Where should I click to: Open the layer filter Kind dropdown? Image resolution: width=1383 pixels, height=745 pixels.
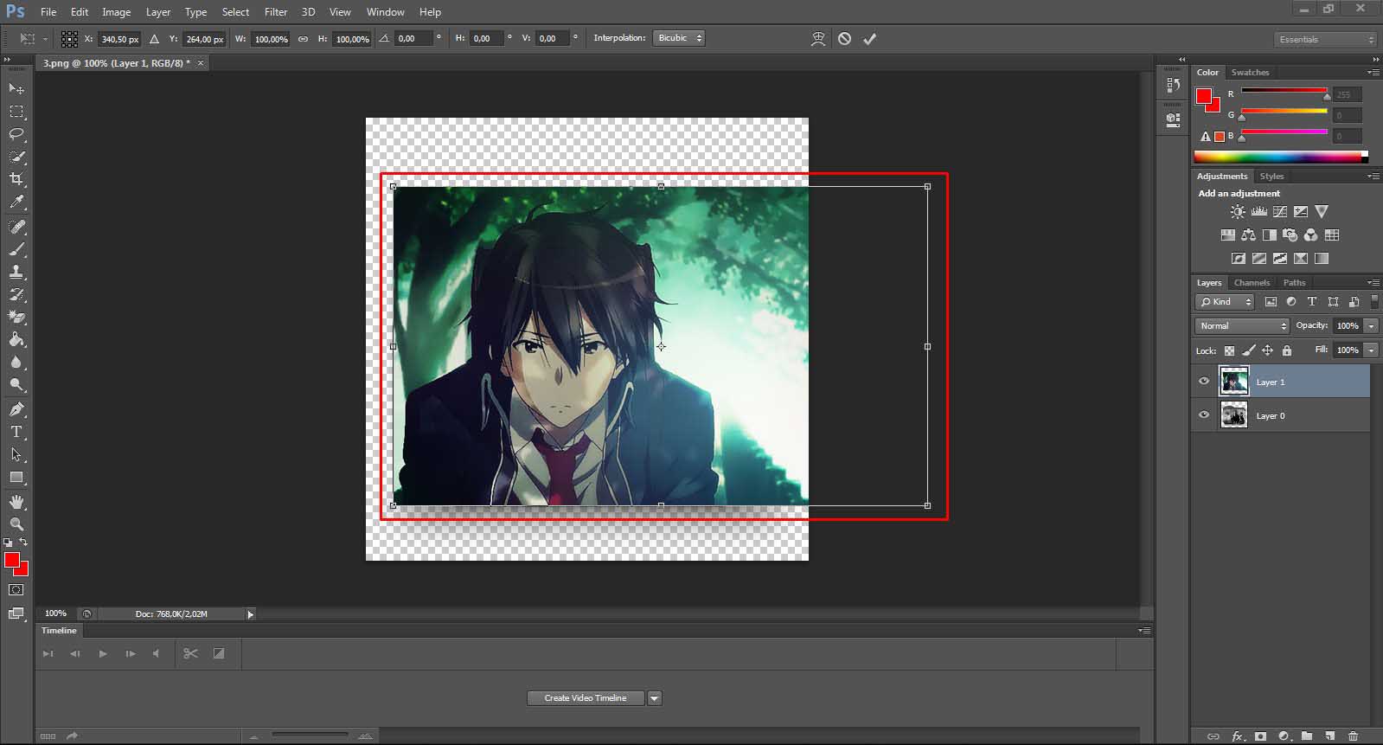click(1225, 302)
